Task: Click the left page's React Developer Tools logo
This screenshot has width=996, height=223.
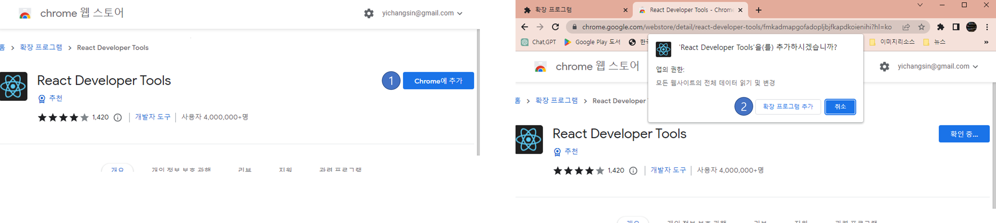Action: tap(13, 86)
